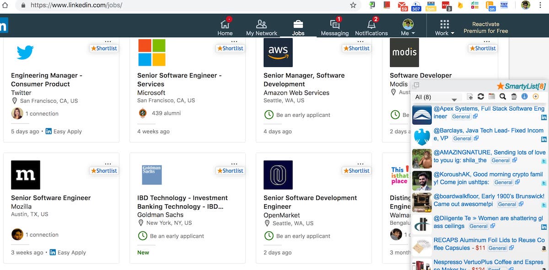Go to the Home tab
Viewport: 549px width, 270px height.
point(225,26)
